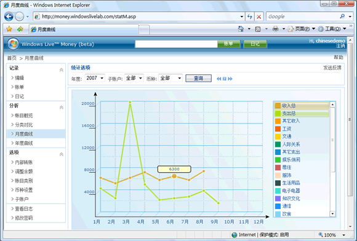Click the zoom level magnifier icon
The width and height of the screenshot is (357, 241).
[x=321, y=234]
